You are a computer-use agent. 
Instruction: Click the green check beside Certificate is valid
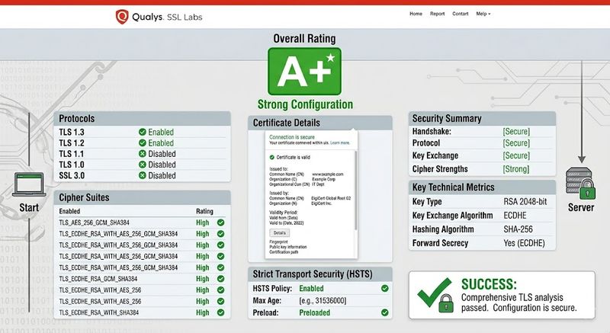pyautogui.click(x=272, y=158)
